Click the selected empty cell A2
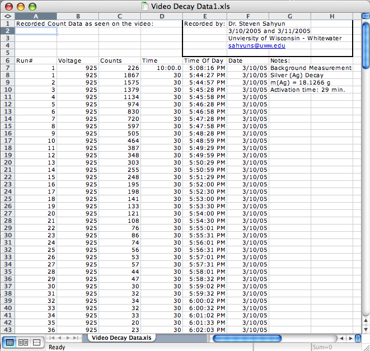This screenshot has width=370, height=351. coord(36,31)
